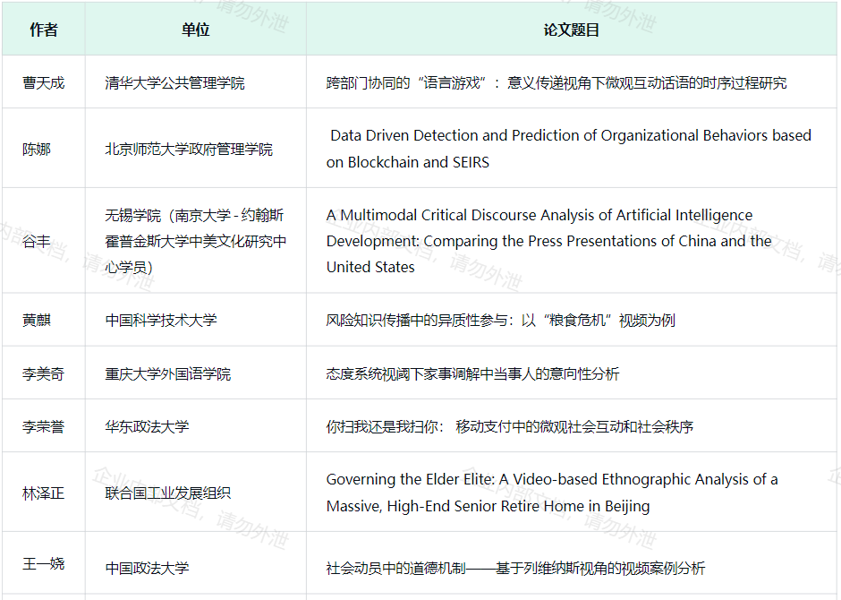Click author name 陈娜
Image resolution: width=841 pixels, height=600 pixels.
pos(37,149)
